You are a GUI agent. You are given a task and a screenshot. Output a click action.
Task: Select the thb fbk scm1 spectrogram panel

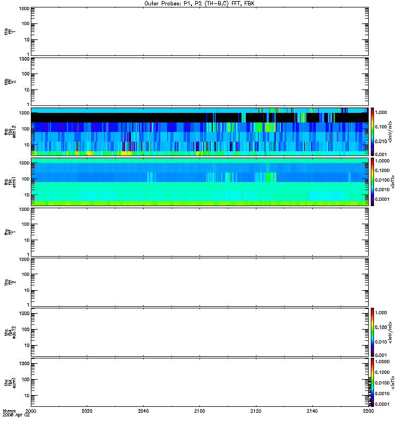coord(200,182)
